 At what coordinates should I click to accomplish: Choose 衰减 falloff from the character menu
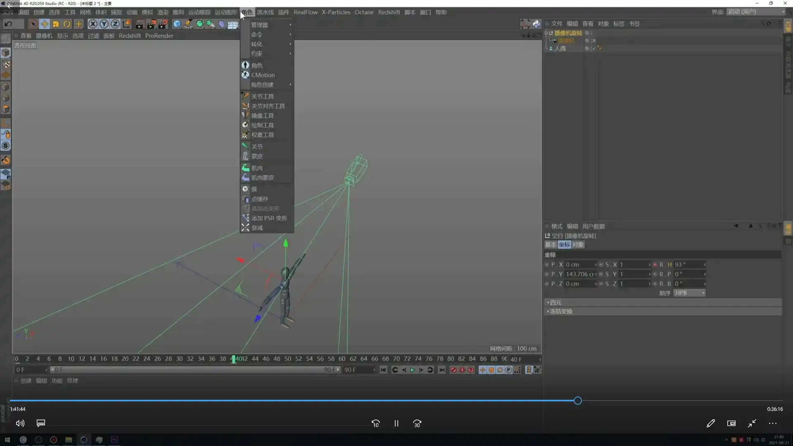coord(267,228)
